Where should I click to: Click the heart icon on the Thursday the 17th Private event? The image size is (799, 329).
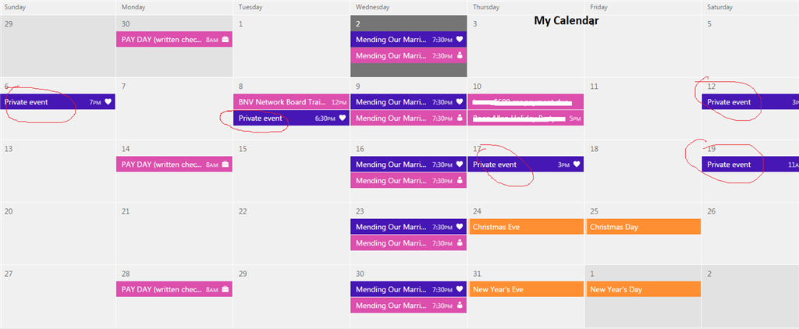tap(577, 164)
